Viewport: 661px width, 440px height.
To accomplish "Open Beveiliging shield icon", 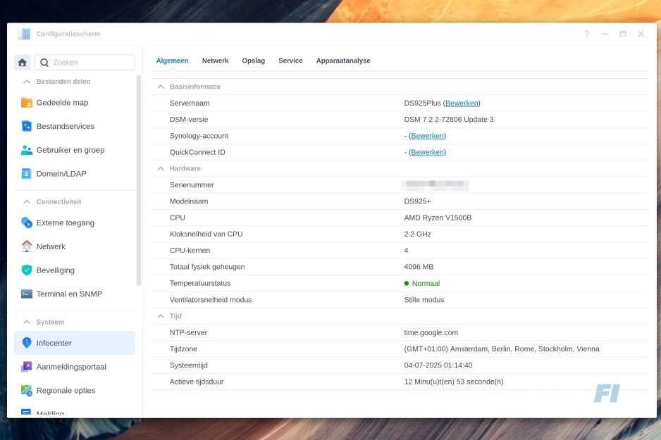I will pyautogui.click(x=27, y=270).
